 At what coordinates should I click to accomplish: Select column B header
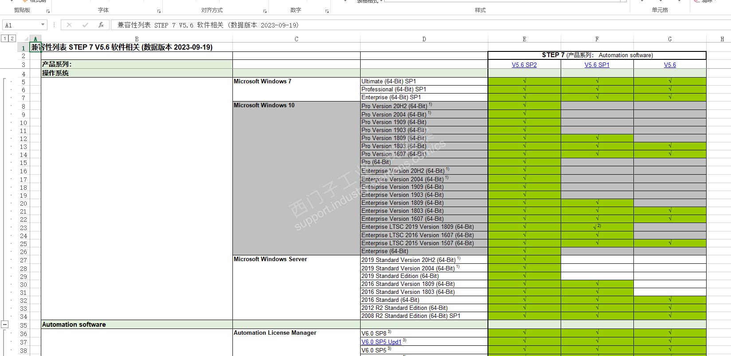(x=137, y=39)
